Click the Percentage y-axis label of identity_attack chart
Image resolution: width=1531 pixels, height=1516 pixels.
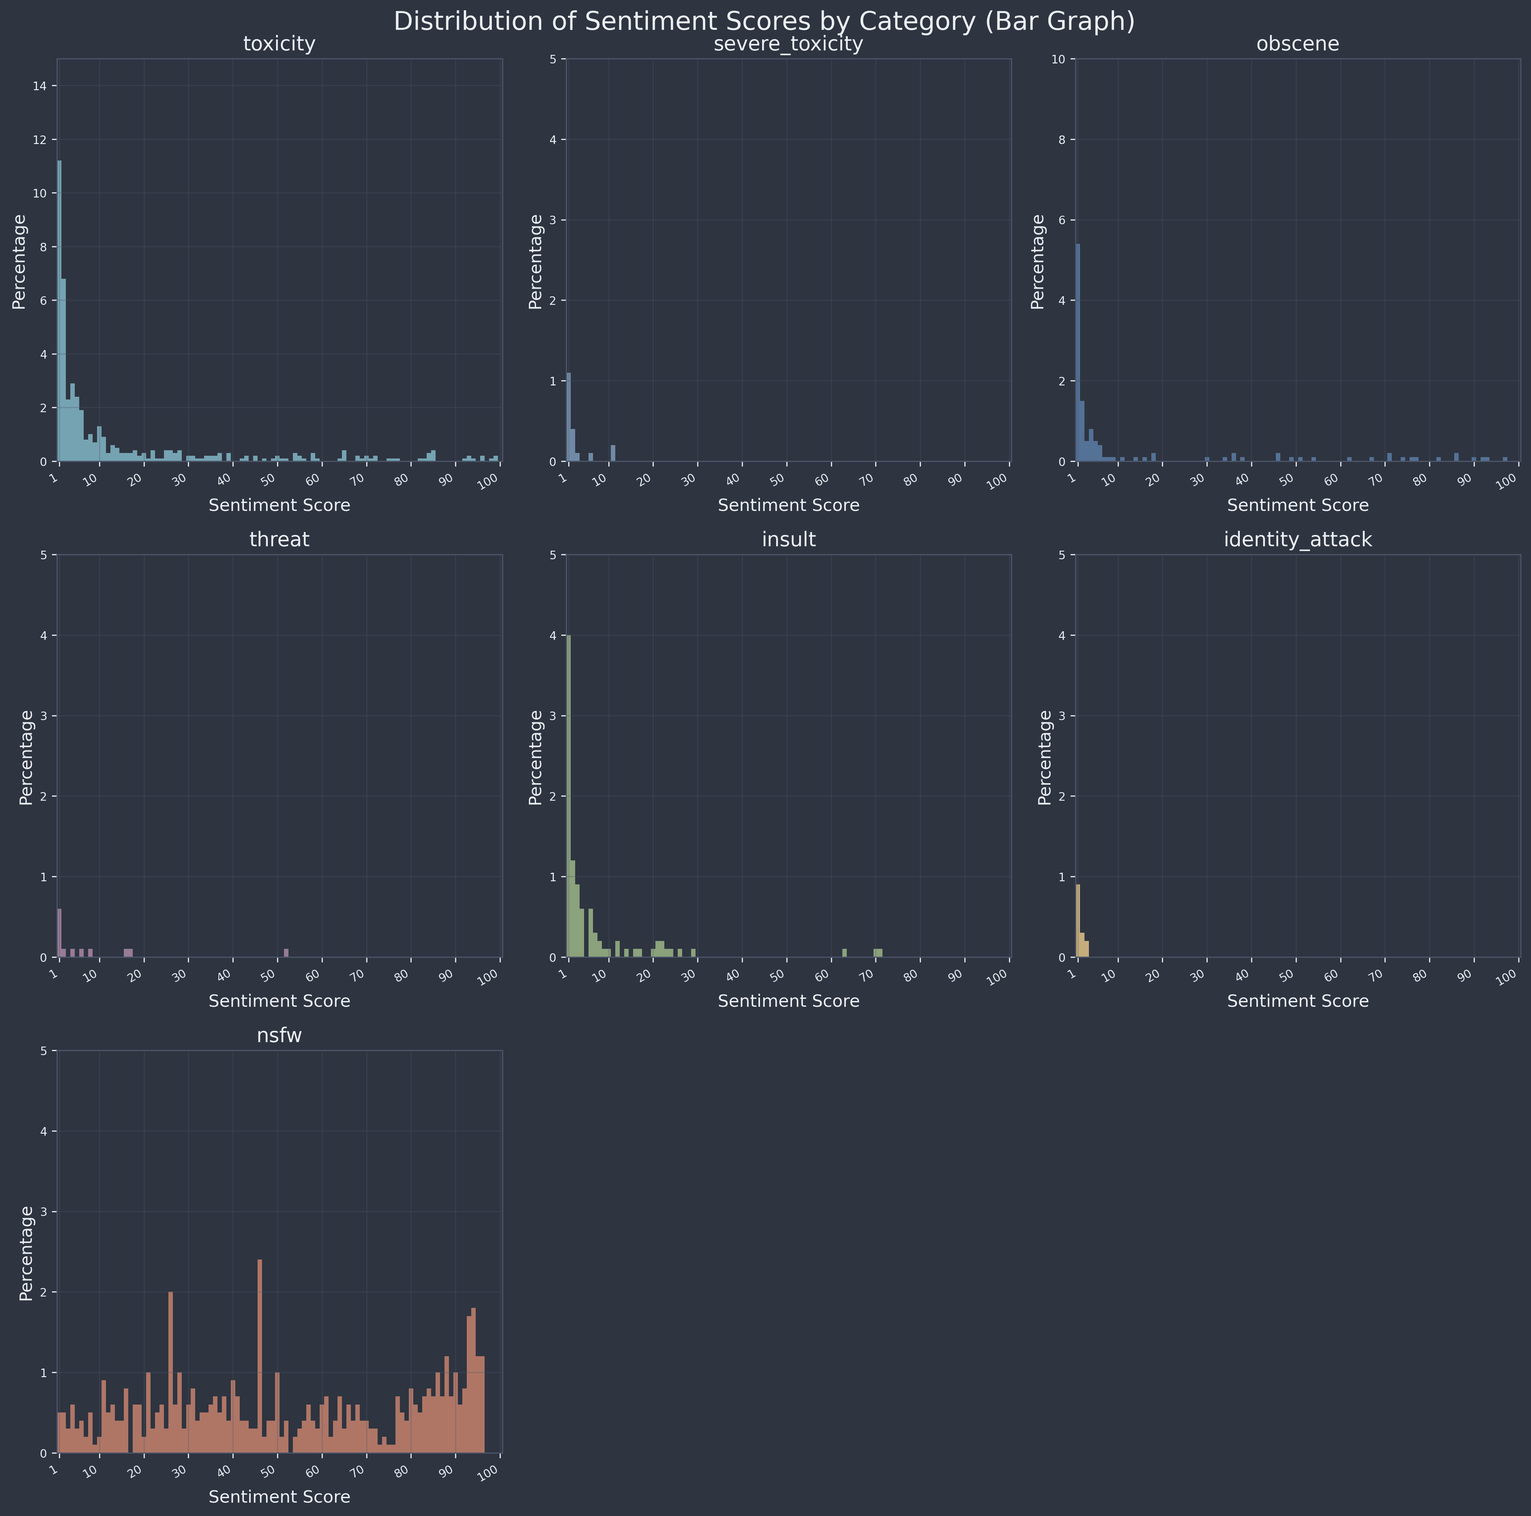pyautogui.click(x=1045, y=757)
